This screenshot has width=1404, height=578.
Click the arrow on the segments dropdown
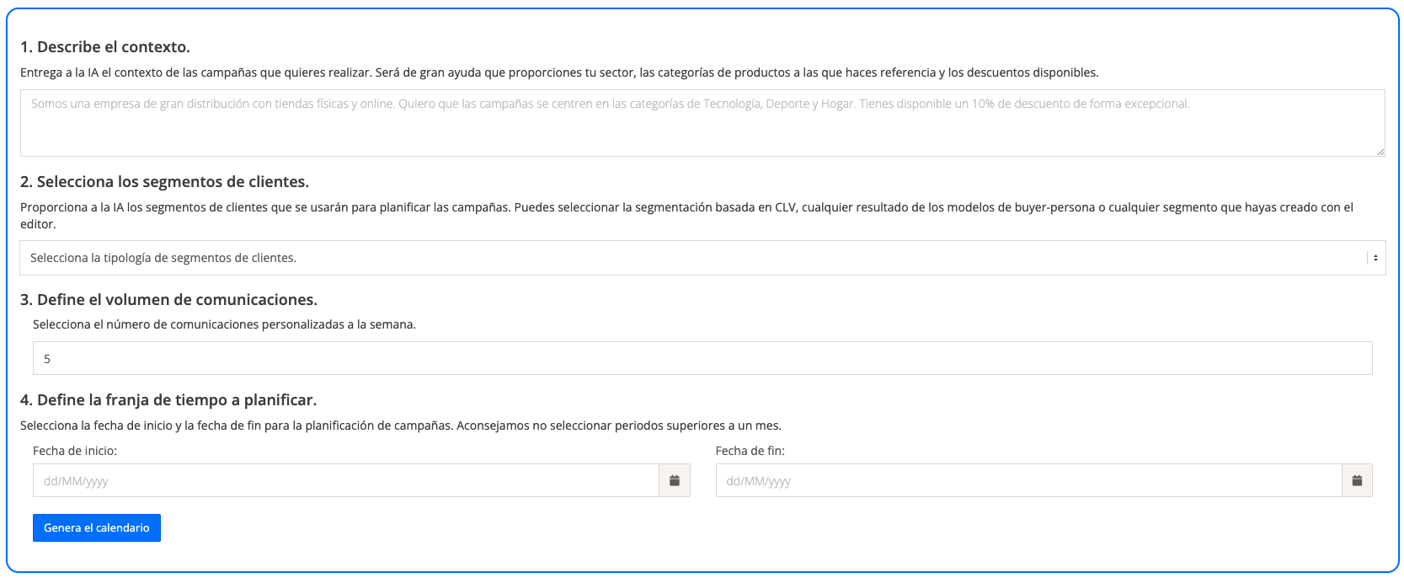point(1375,258)
